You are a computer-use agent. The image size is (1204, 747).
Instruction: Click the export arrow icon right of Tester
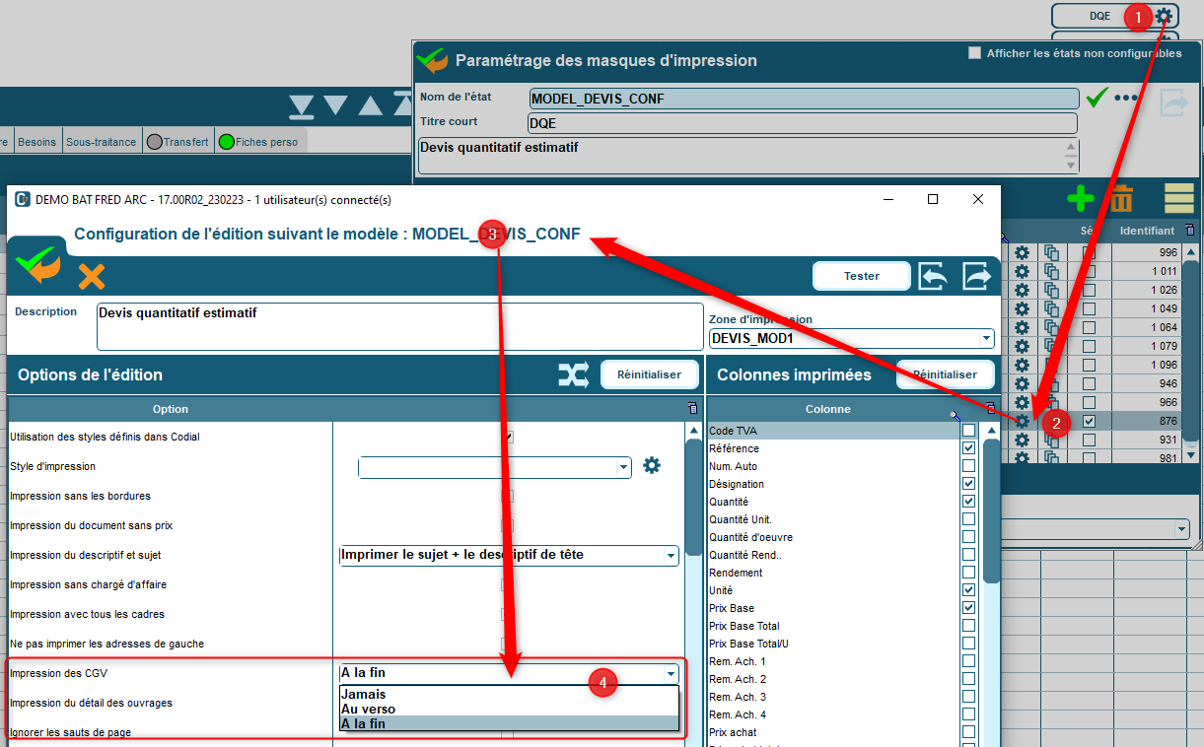tap(976, 276)
